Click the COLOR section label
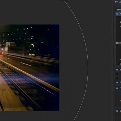 118,43
